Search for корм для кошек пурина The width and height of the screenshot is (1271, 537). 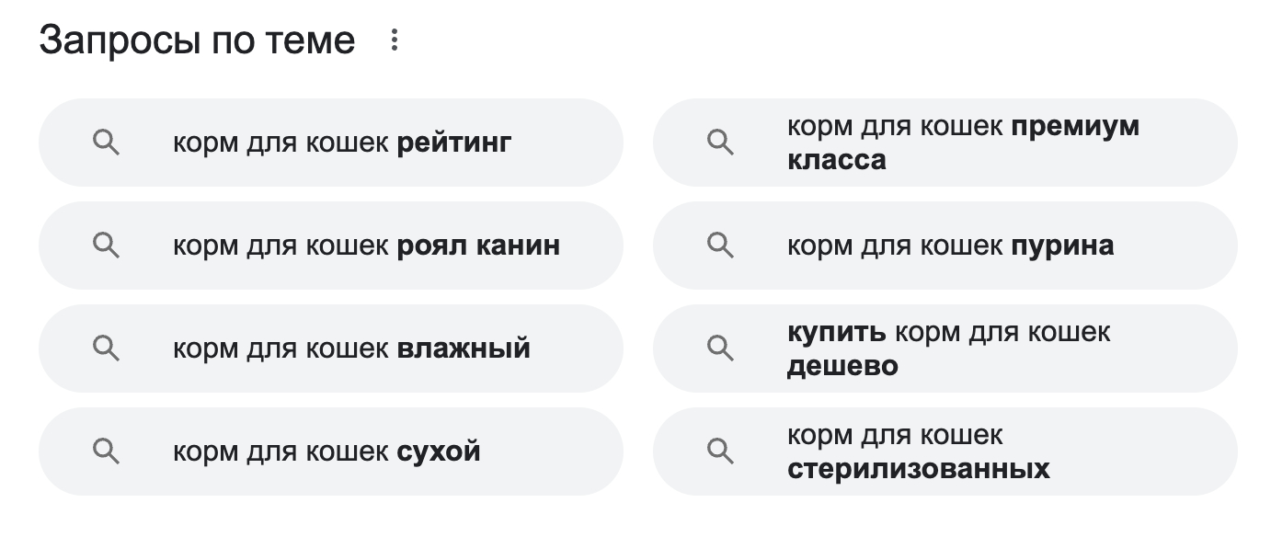(x=950, y=246)
